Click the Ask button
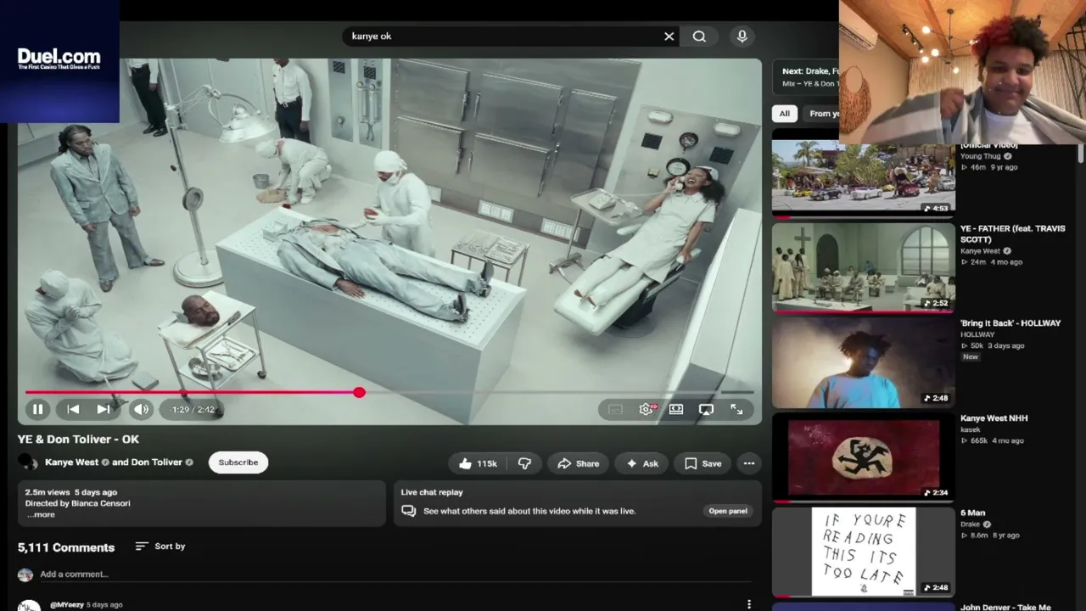The height and width of the screenshot is (611, 1086). click(x=642, y=463)
